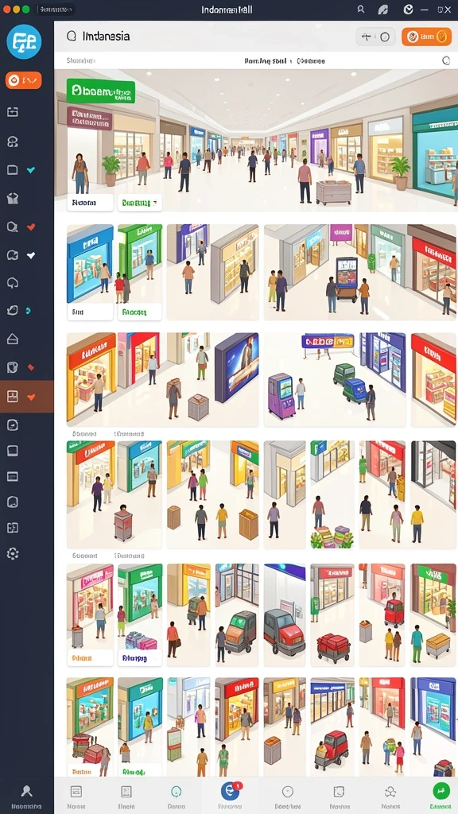The height and width of the screenshot is (814, 458).
Task: Click the orange button in the top right
Action: pos(426,37)
